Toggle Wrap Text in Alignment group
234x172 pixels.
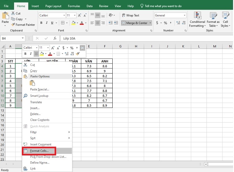pyautogui.click(x=131, y=15)
